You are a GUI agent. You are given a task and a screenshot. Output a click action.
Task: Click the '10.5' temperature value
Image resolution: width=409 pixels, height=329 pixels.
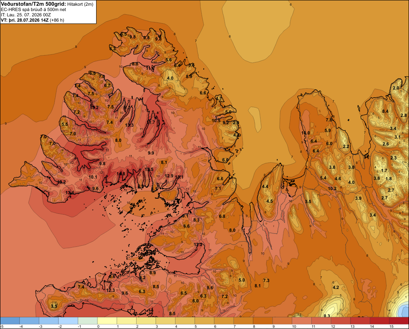(216, 121)
